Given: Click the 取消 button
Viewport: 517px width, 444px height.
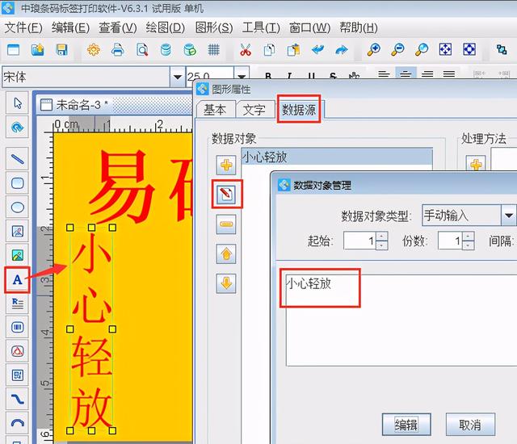Looking at the screenshot, I should click(469, 425).
